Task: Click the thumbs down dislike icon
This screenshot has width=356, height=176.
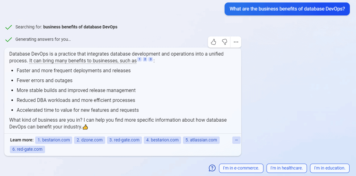Action: [225, 42]
